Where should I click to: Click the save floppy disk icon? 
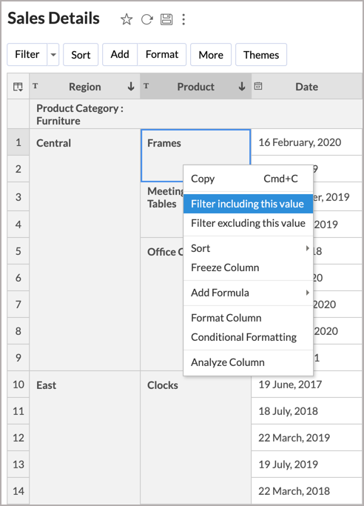[166, 19]
